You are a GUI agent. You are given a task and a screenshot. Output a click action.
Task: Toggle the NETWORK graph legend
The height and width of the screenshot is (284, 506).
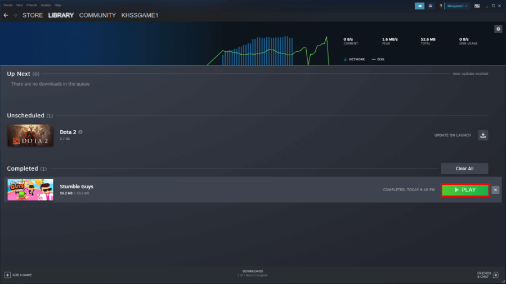[x=355, y=60]
